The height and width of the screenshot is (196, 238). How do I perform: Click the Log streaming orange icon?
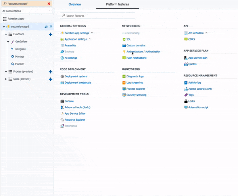[124, 83]
